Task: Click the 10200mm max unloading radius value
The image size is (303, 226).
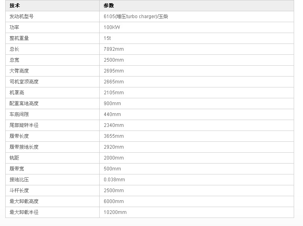Action: (x=115, y=212)
